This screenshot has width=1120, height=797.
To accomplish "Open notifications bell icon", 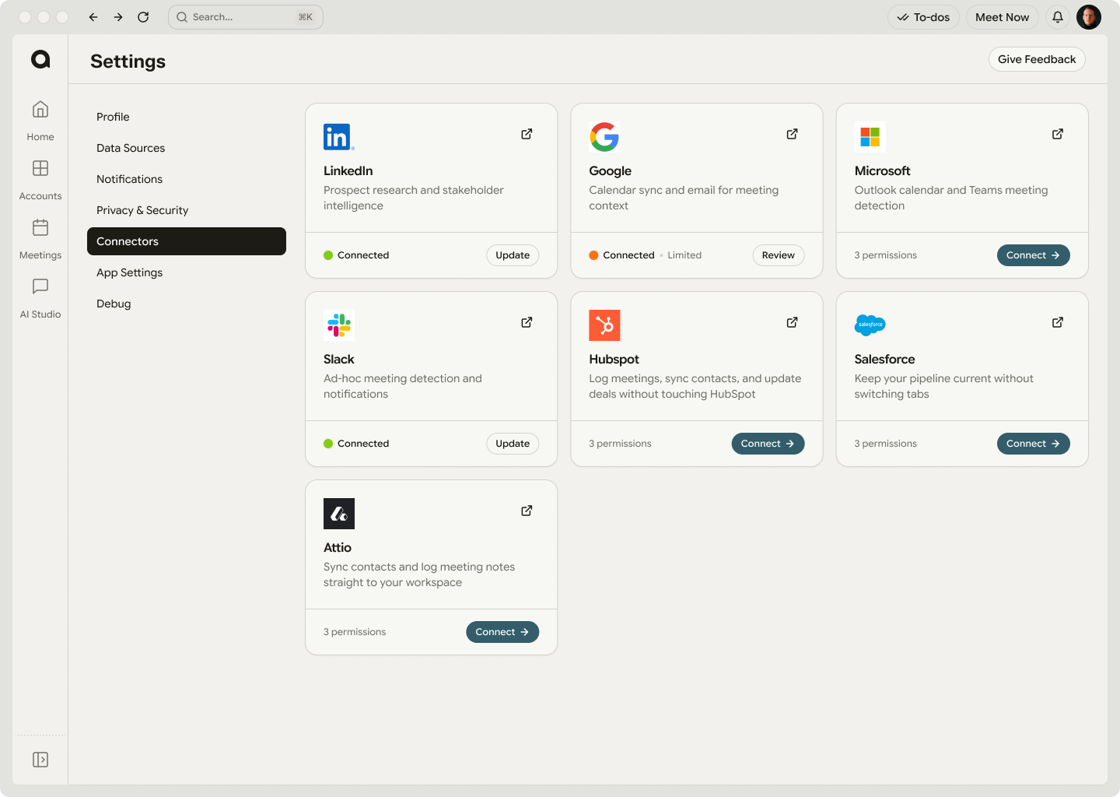I will (1058, 17).
